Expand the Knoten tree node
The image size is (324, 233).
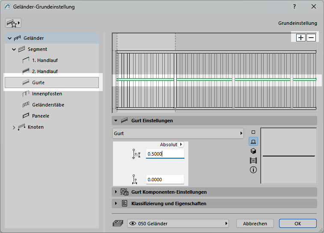[14, 127]
